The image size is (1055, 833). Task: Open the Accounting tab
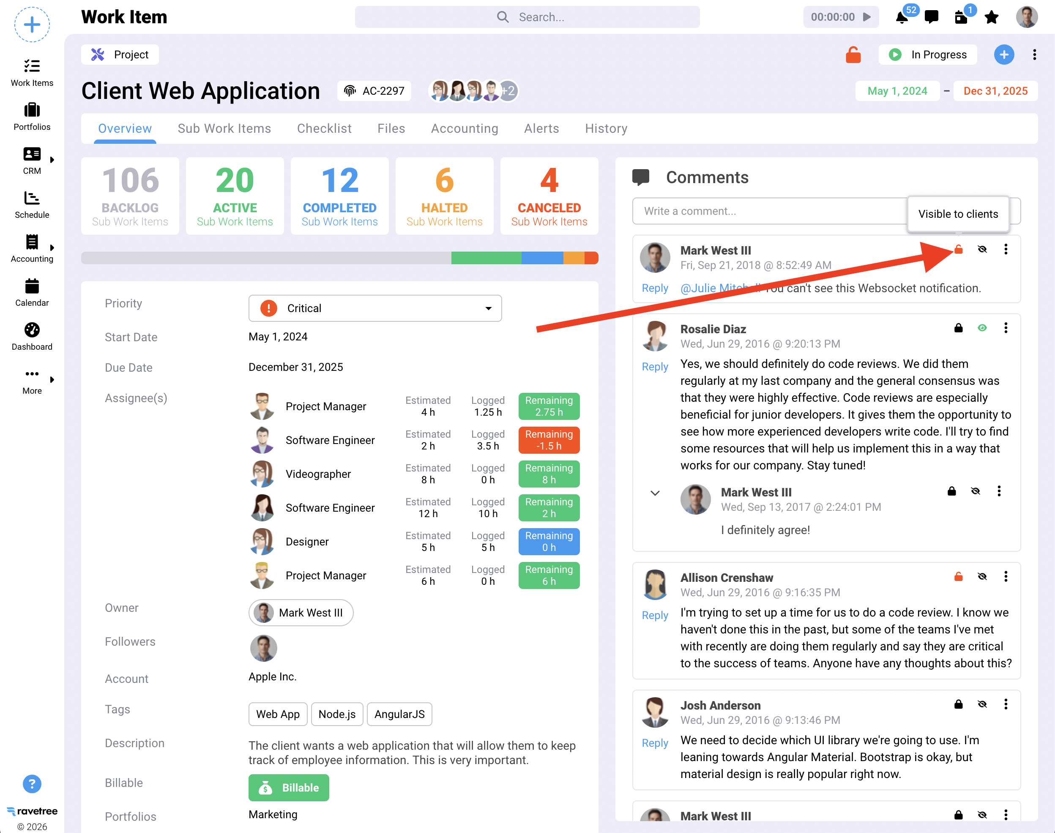click(464, 129)
